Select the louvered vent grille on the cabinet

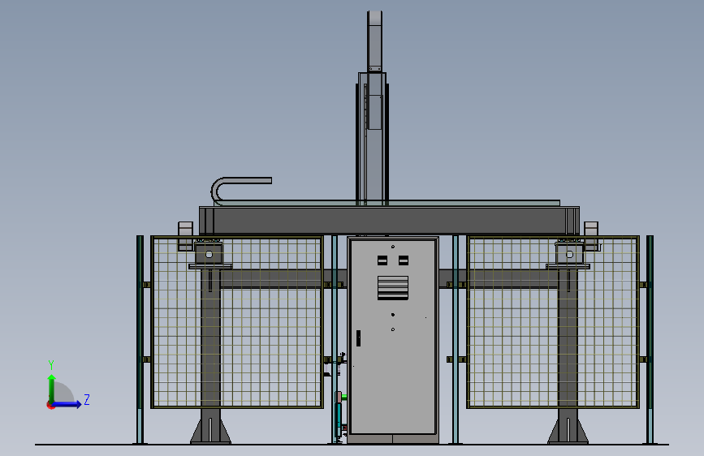(393, 288)
